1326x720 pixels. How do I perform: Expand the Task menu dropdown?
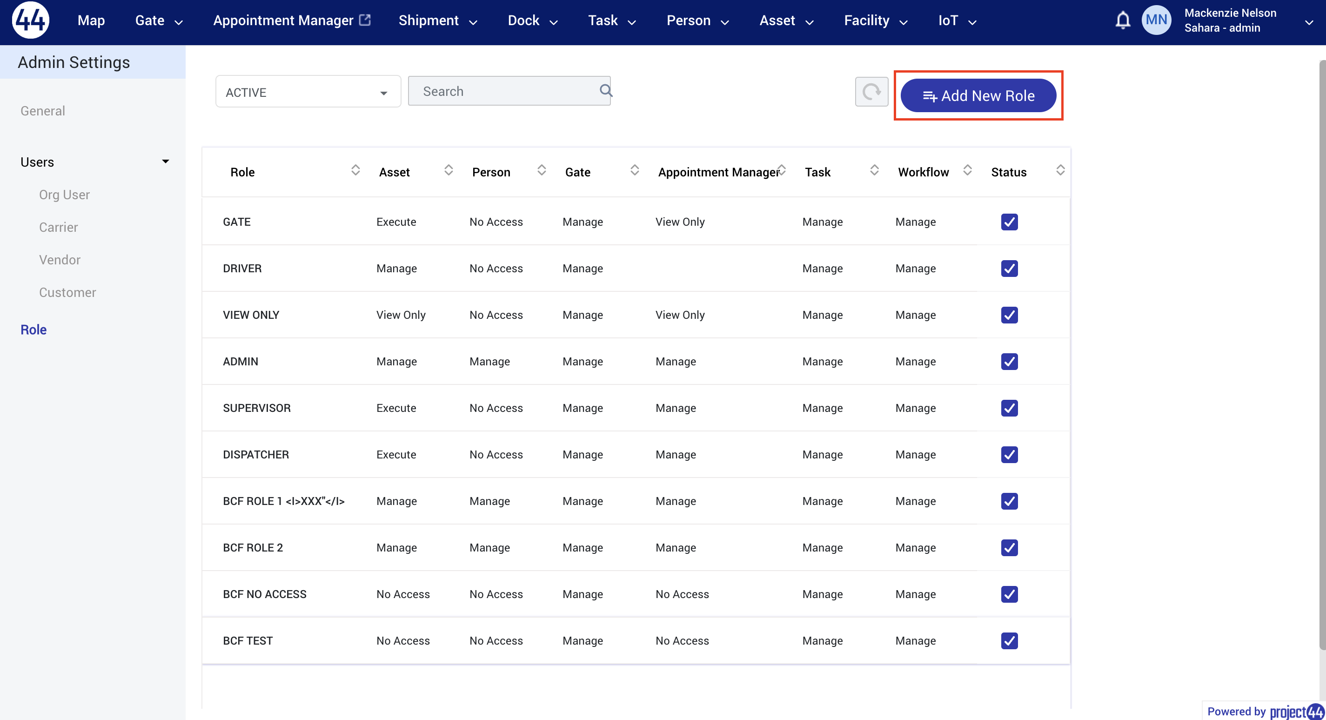[x=632, y=22]
